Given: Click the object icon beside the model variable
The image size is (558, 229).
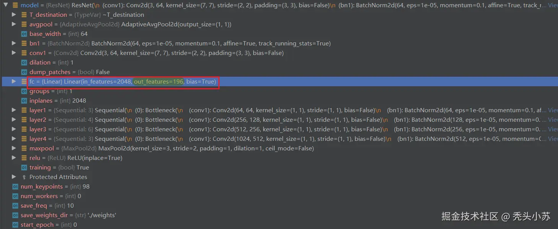Looking at the screenshot, I should click(x=15, y=5).
